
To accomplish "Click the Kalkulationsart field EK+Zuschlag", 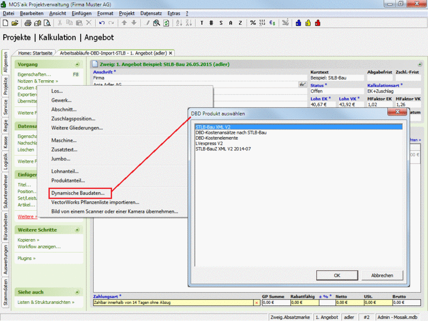I will pos(394,91).
